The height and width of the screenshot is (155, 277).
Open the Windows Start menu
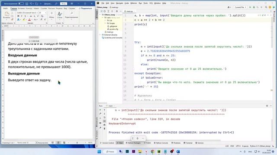[x=99, y=152]
